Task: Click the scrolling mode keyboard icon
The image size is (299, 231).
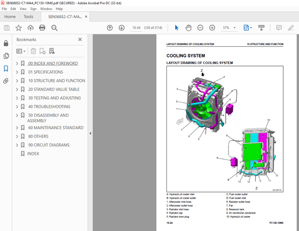Action: (x=261, y=28)
